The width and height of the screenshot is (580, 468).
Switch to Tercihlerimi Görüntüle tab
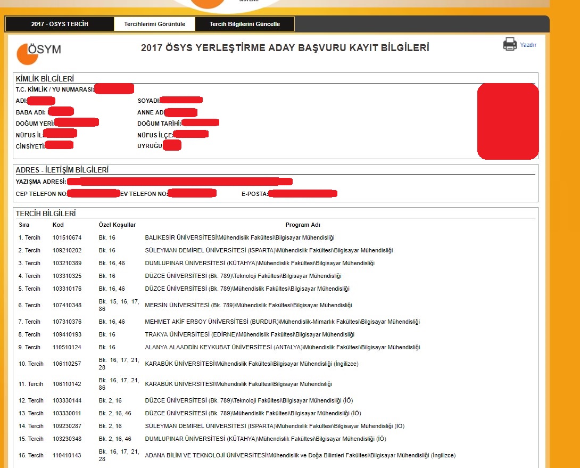click(x=154, y=24)
